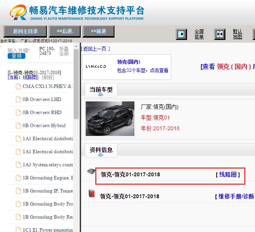Click the [查看 领克(国内) link

pos(228,66)
